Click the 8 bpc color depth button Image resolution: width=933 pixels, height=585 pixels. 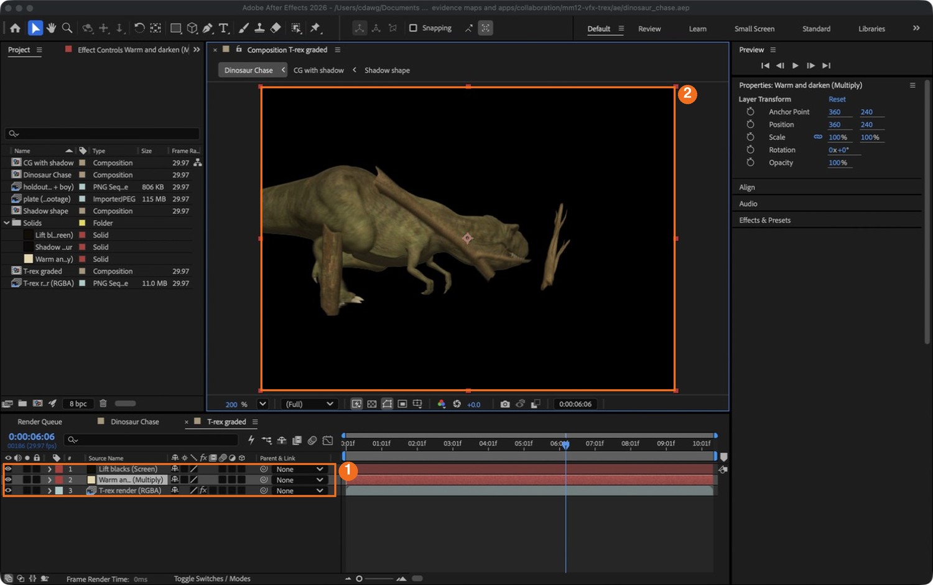[78, 403]
